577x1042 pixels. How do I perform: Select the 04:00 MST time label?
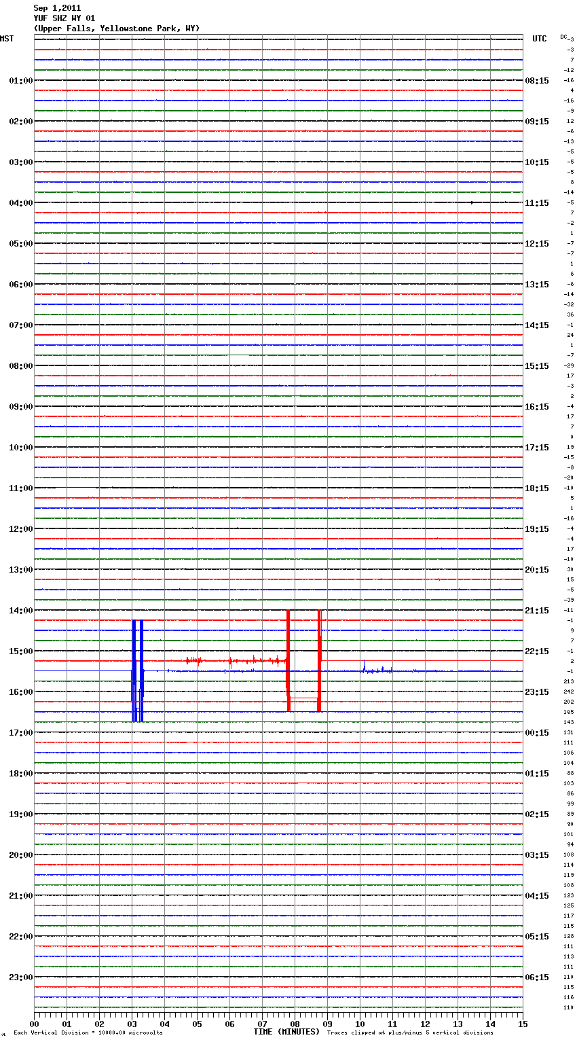pyautogui.click(x=21, y=202)
